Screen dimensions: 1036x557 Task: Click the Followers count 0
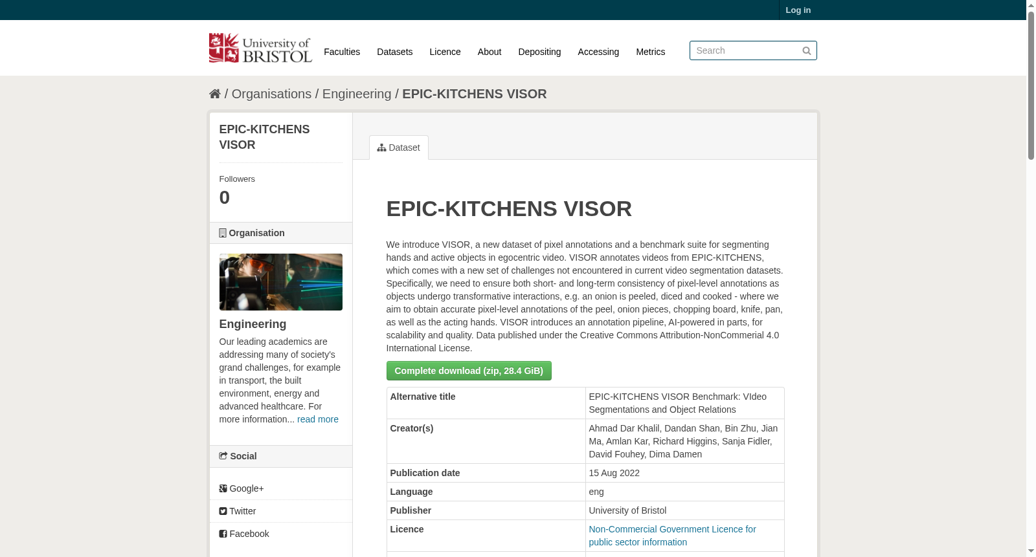[x=225, y=197]
